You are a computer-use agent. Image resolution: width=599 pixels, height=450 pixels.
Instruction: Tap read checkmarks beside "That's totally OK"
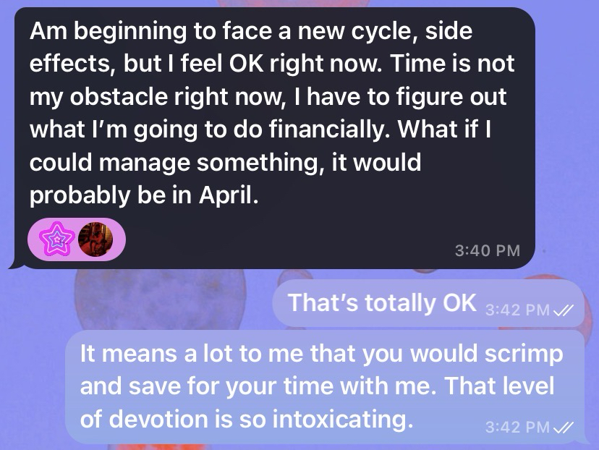coord(564,310)
